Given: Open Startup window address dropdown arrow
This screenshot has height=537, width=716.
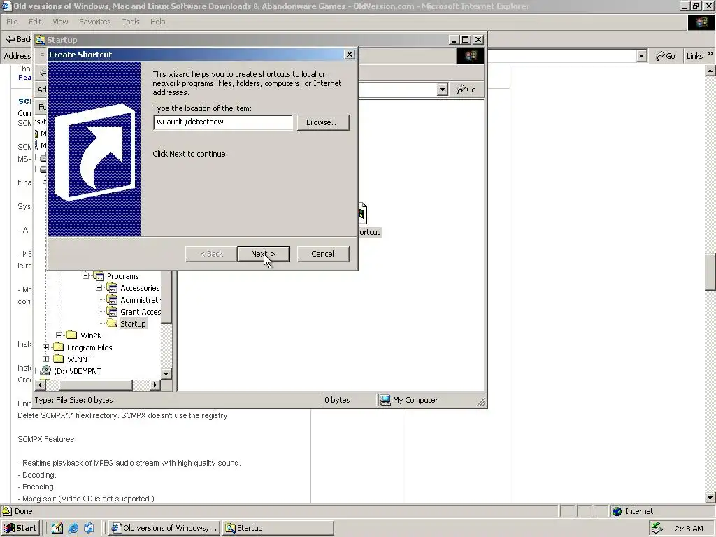Looking at the screenshot, I should [442, 89].
